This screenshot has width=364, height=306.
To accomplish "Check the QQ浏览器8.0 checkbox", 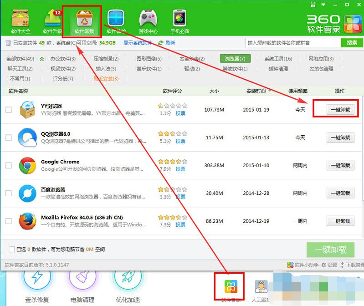I will click(9, 138).
